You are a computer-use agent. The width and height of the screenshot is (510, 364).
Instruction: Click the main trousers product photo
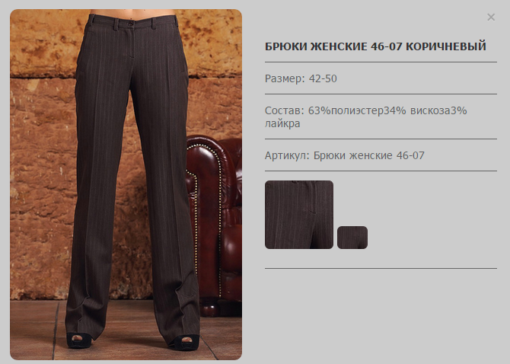pos(126,184)
